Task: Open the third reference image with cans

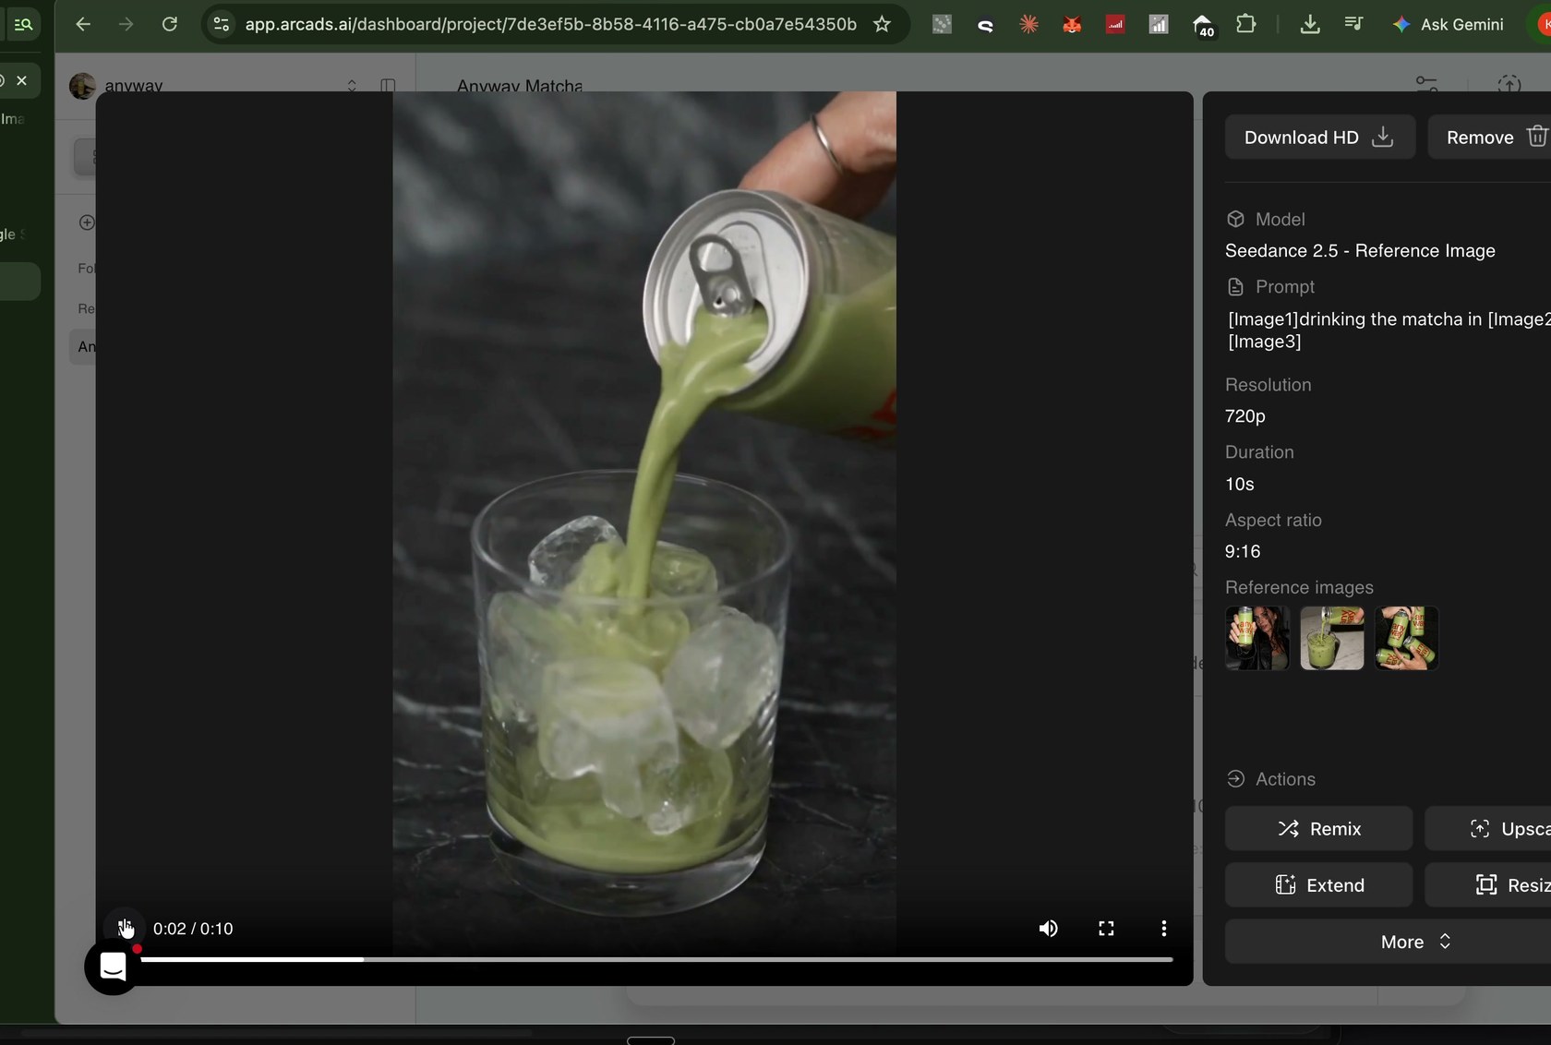Action: (1406, 638)
